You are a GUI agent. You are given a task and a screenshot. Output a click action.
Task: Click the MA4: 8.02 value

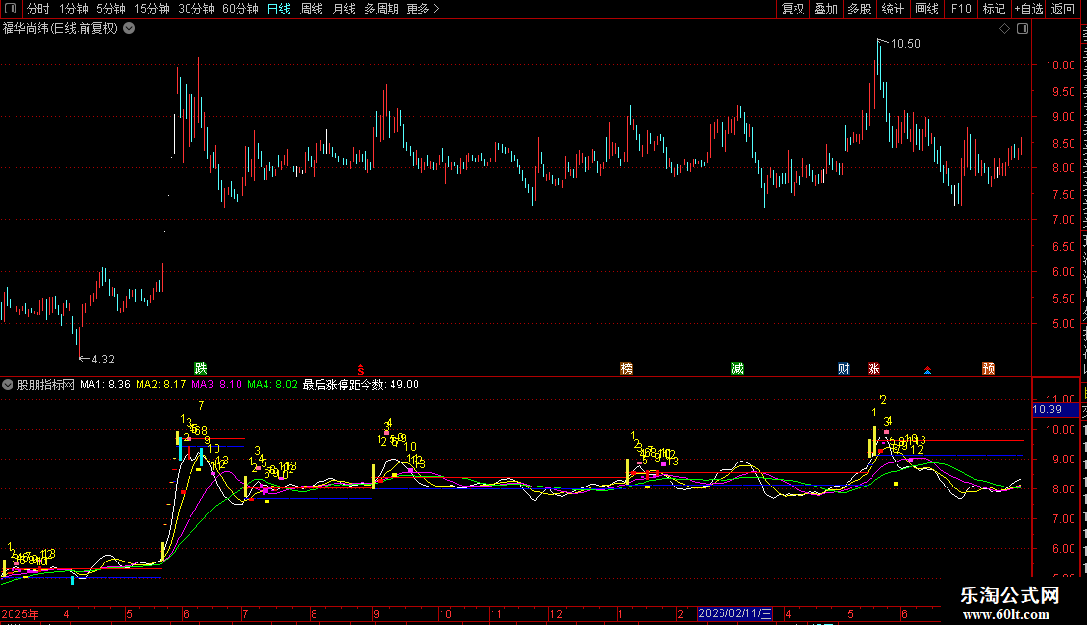(272, 385)
